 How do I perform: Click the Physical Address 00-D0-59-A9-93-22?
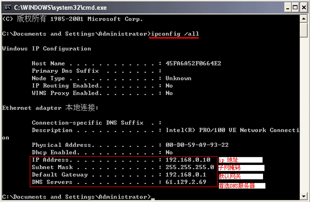click(x=197, y=145)
